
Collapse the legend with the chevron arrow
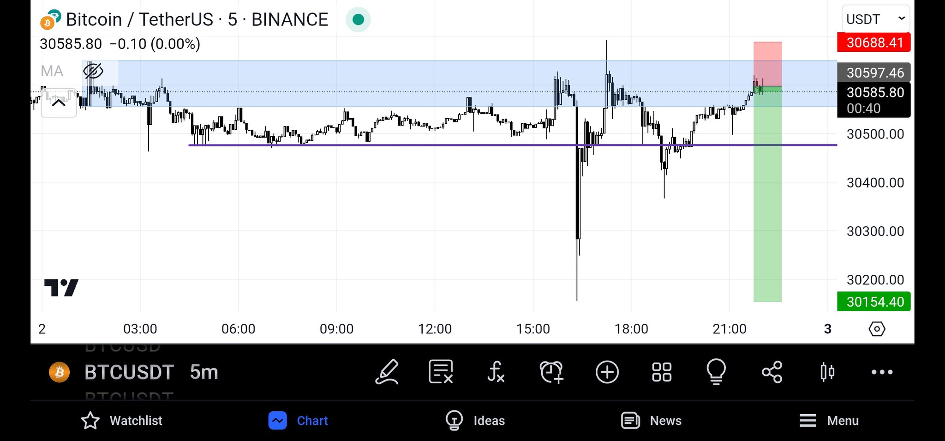59,103
